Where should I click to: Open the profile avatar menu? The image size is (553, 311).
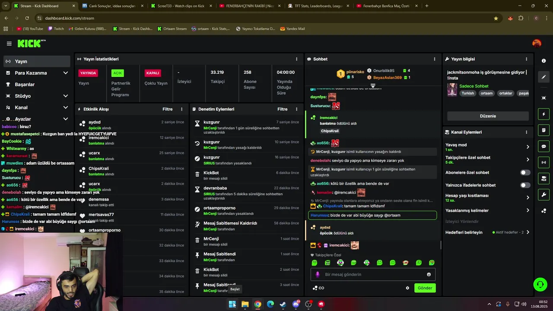(x=537, y=43)
